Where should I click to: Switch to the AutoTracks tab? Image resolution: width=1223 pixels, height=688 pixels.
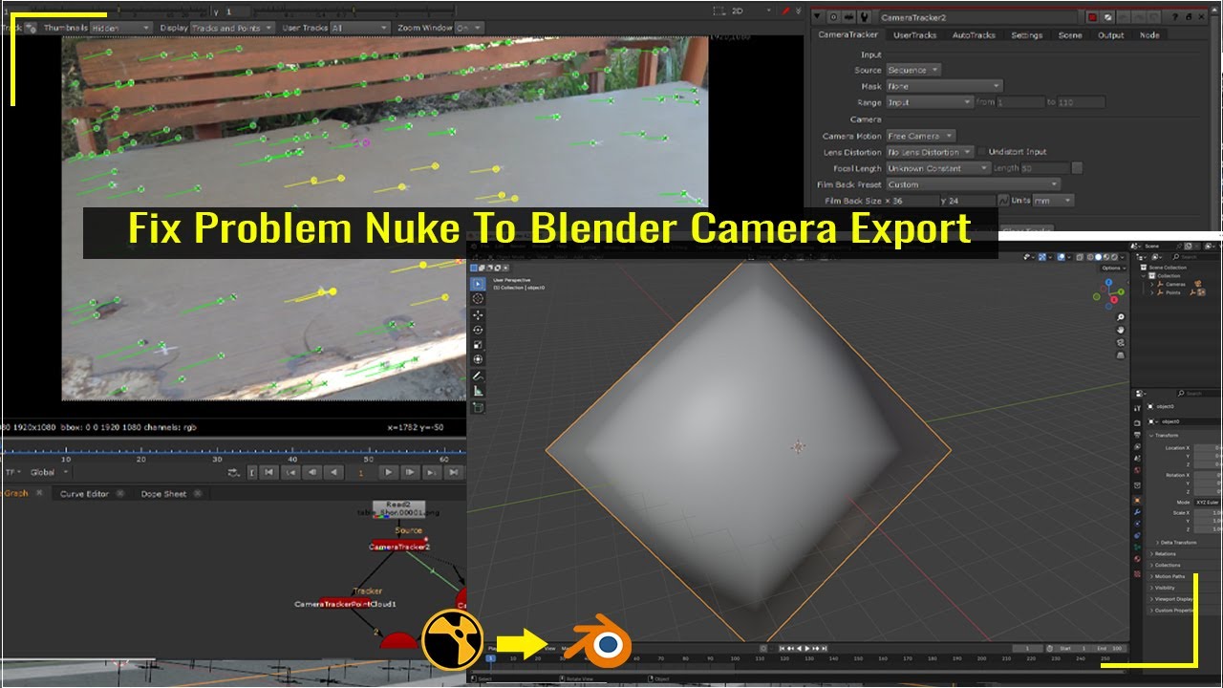[x=974, y=35]
